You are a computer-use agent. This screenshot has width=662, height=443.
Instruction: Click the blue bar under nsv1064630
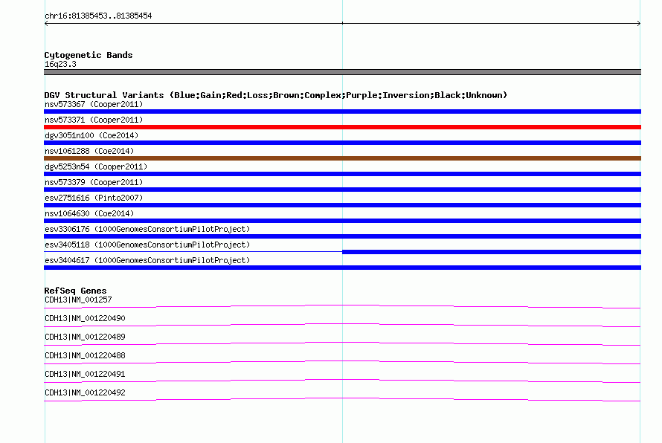pos(342,221)
